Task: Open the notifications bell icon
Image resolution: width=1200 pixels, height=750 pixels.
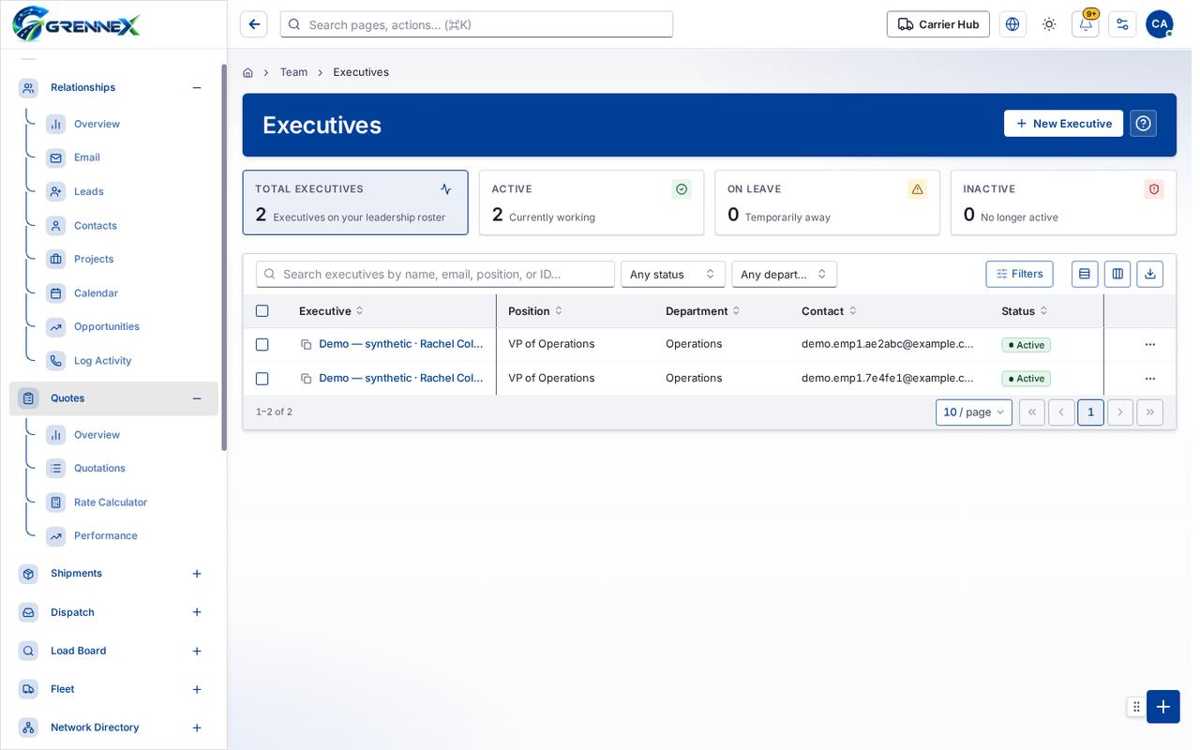Action: pos(1085,24)
